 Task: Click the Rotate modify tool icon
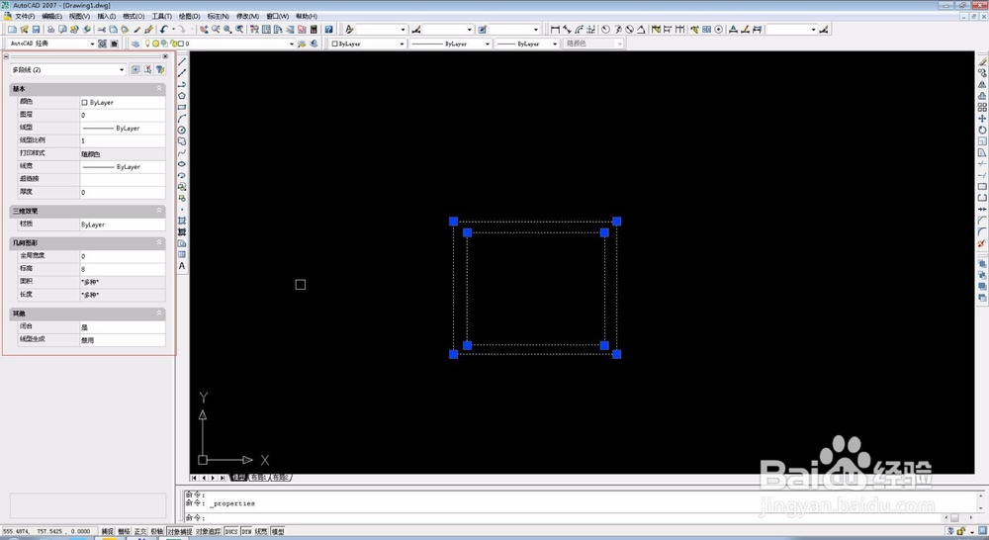pyautogui.click(x=982, y=130)
